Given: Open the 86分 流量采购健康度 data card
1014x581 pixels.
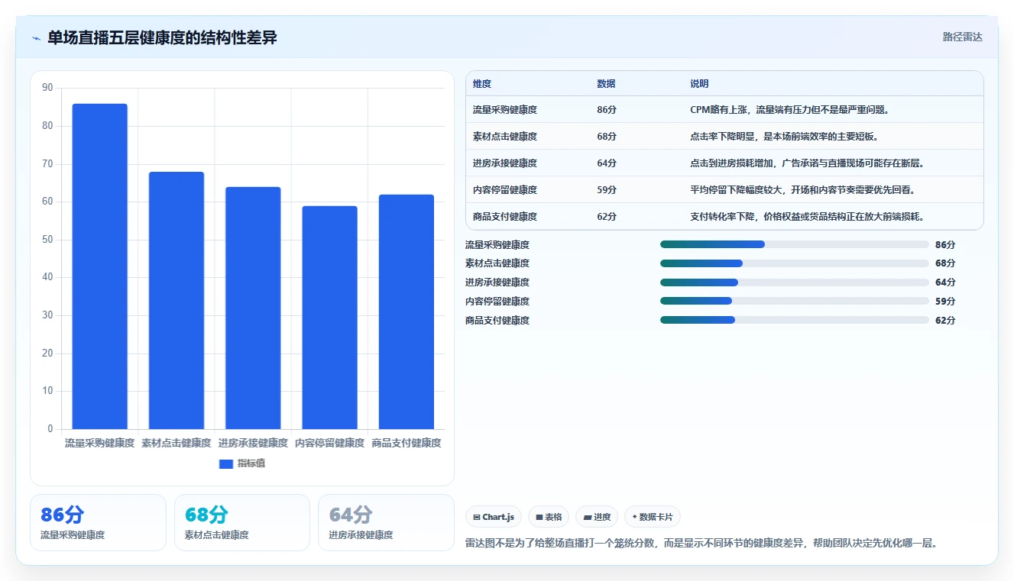Looking at the screenshot, I should coord(98,522).
